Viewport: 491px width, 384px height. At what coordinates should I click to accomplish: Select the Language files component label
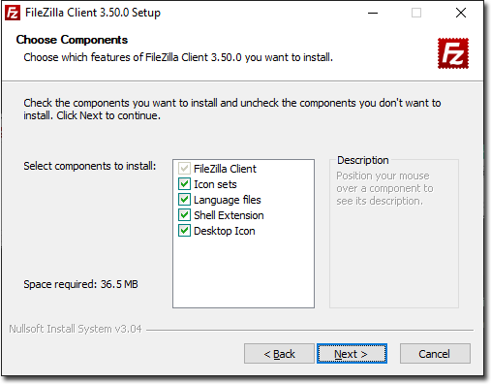(228, 200)
